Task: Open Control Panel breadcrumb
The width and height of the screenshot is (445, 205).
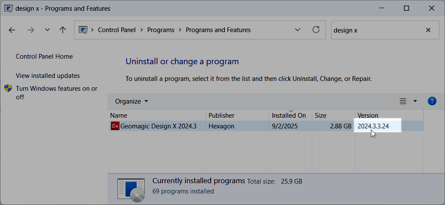Action: tap(116, 30)
